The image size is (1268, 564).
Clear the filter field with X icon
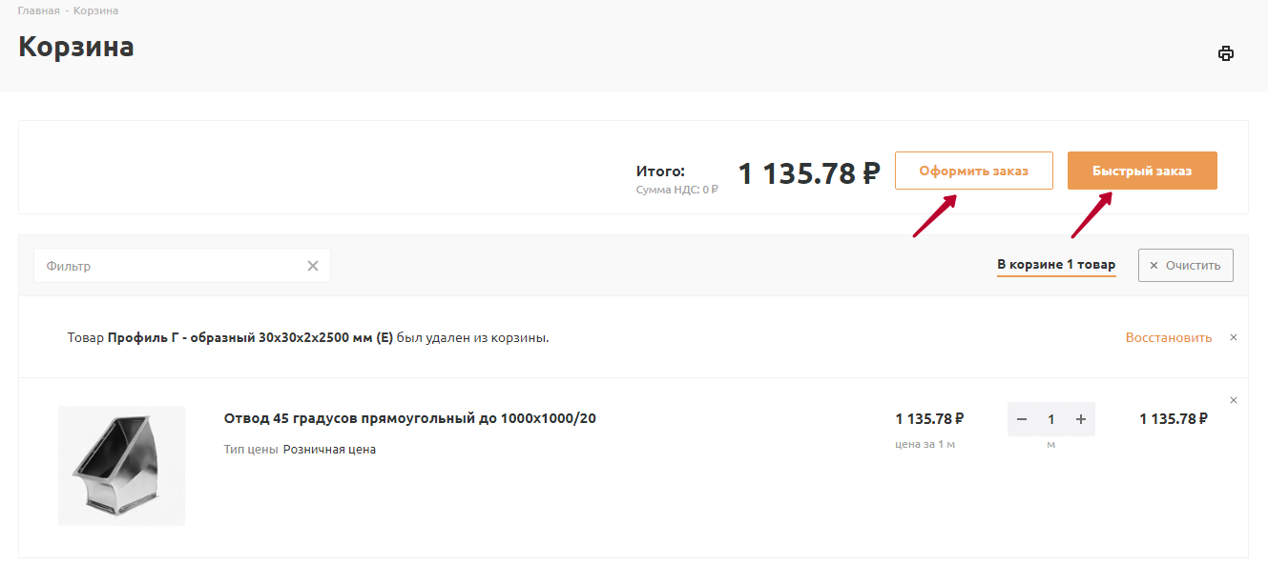pyautogui.click(x=313, y=266)
